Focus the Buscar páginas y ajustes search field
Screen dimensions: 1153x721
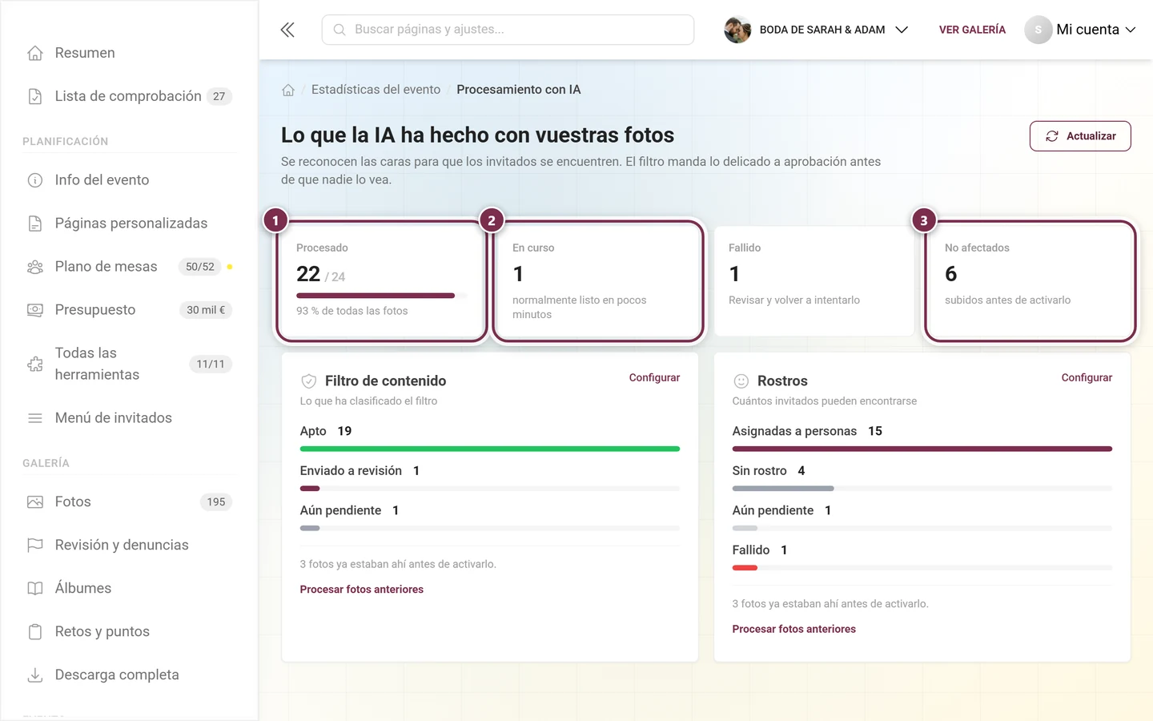(x=508, y=30)
